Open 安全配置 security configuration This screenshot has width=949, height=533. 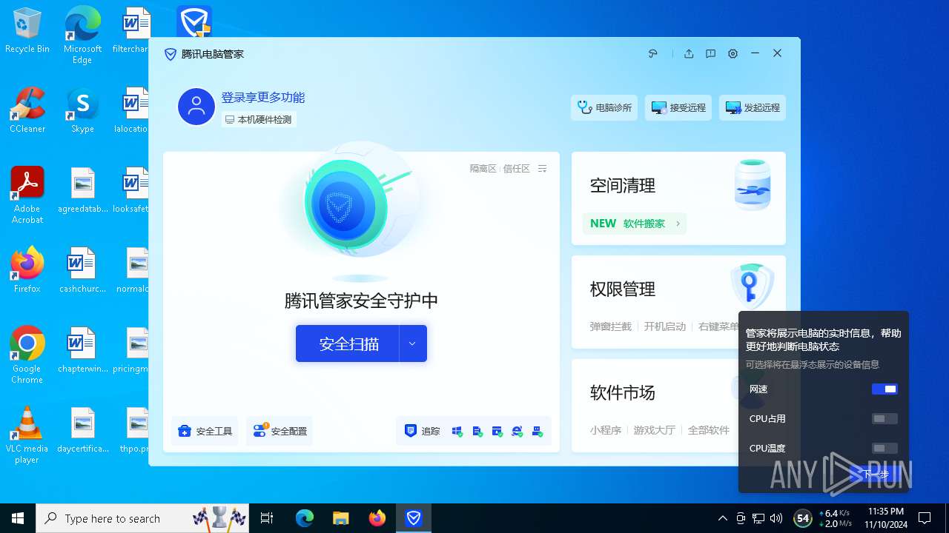click(280, 431)
